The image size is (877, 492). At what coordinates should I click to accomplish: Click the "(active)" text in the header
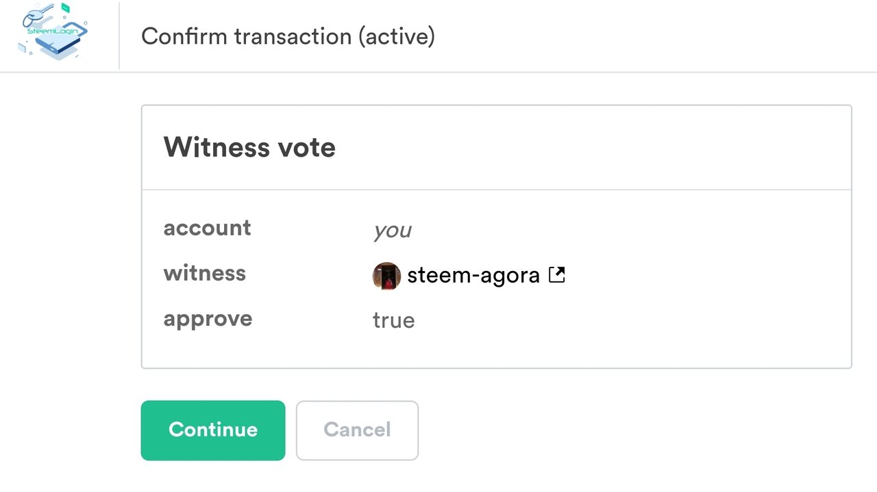[396, 36]
